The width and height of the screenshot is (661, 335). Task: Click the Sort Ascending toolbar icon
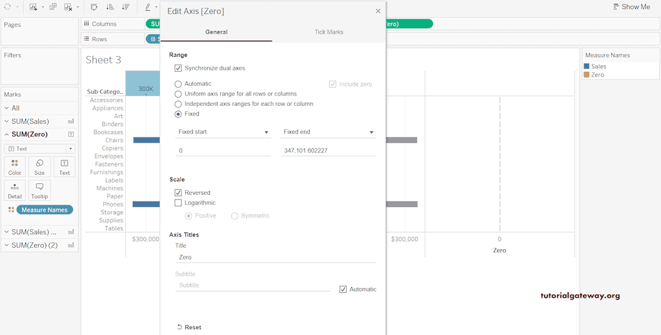coord(110,7)
